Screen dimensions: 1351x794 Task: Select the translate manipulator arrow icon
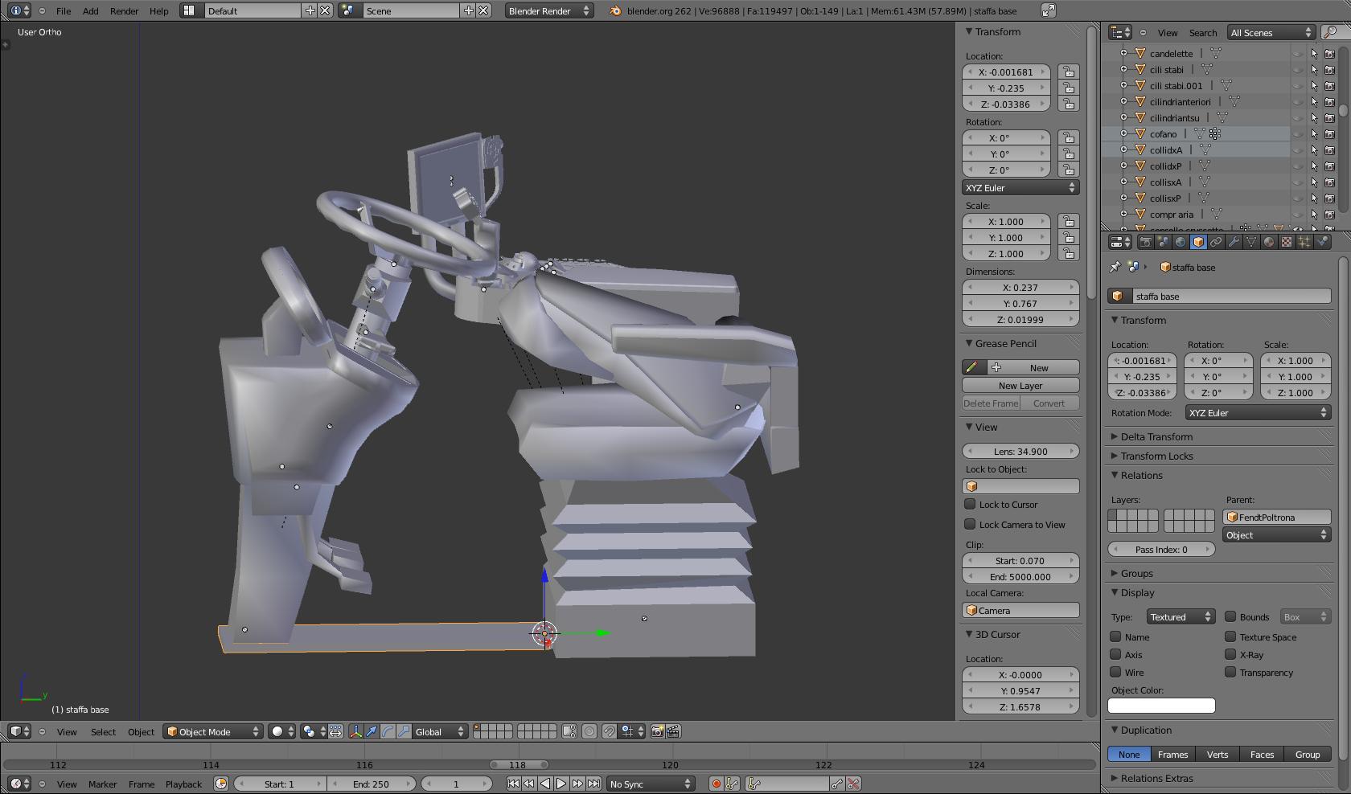[x=372, y=731]
